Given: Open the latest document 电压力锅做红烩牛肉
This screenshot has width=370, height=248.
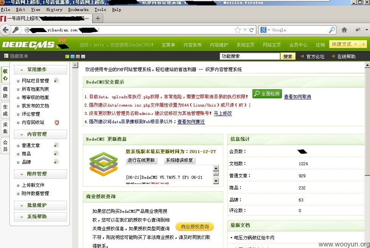Looking at the screenshot, I should coord(254,238).
